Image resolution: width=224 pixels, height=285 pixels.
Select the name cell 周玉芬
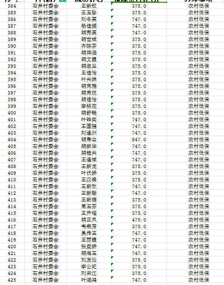tap(89, 206)
